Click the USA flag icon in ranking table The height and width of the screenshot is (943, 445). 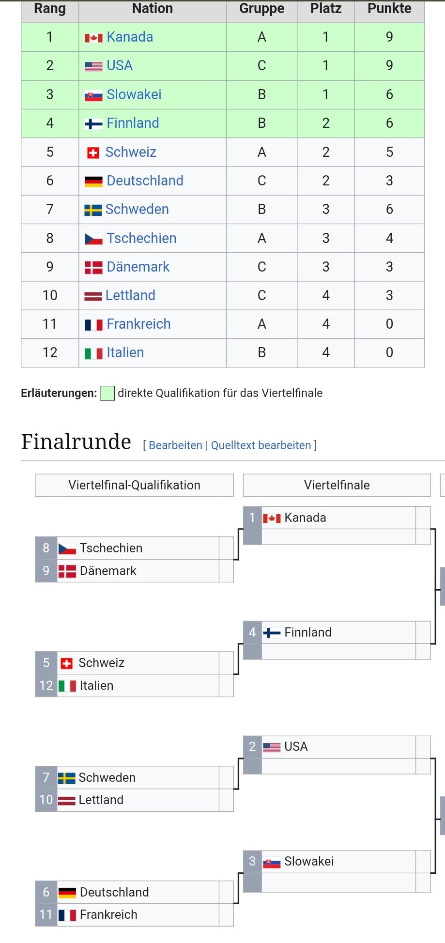pos(93,66)
